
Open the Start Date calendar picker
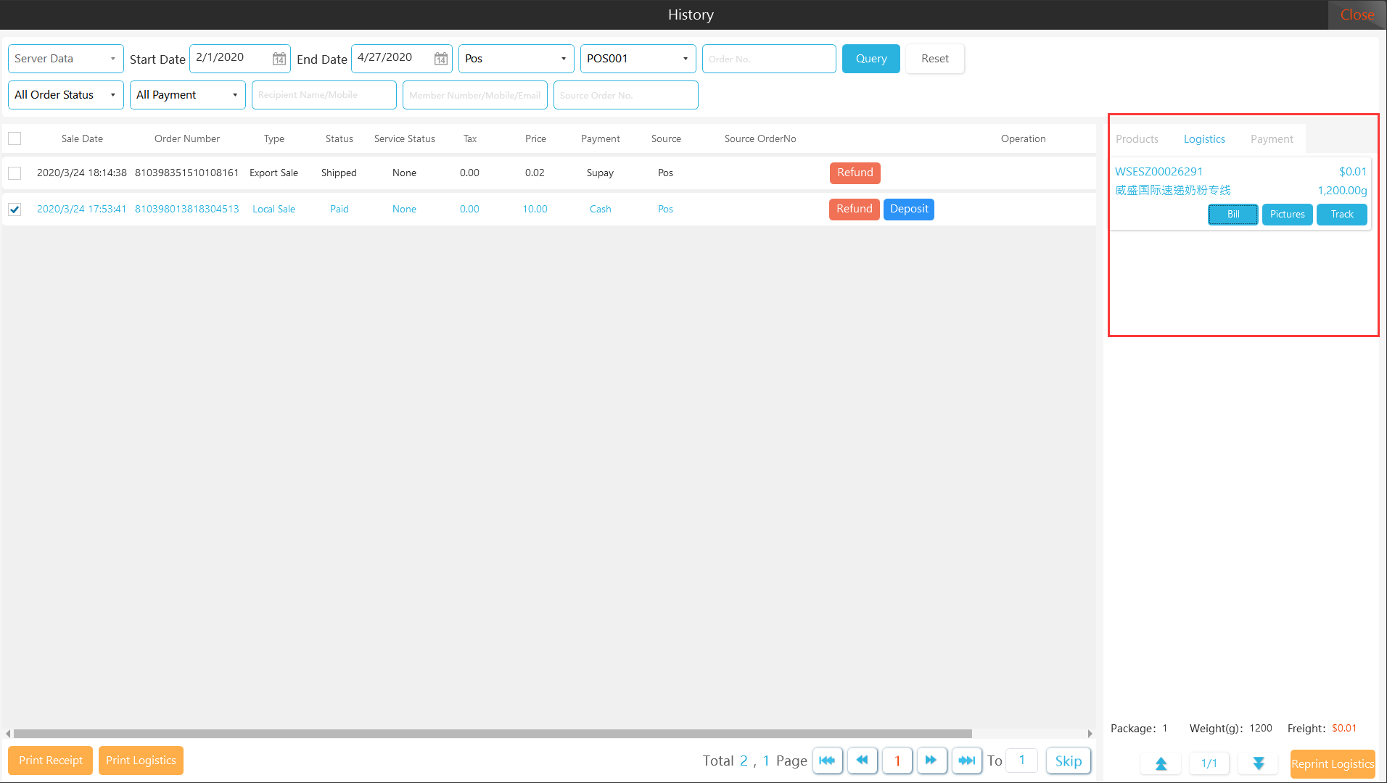coord(279,59)
